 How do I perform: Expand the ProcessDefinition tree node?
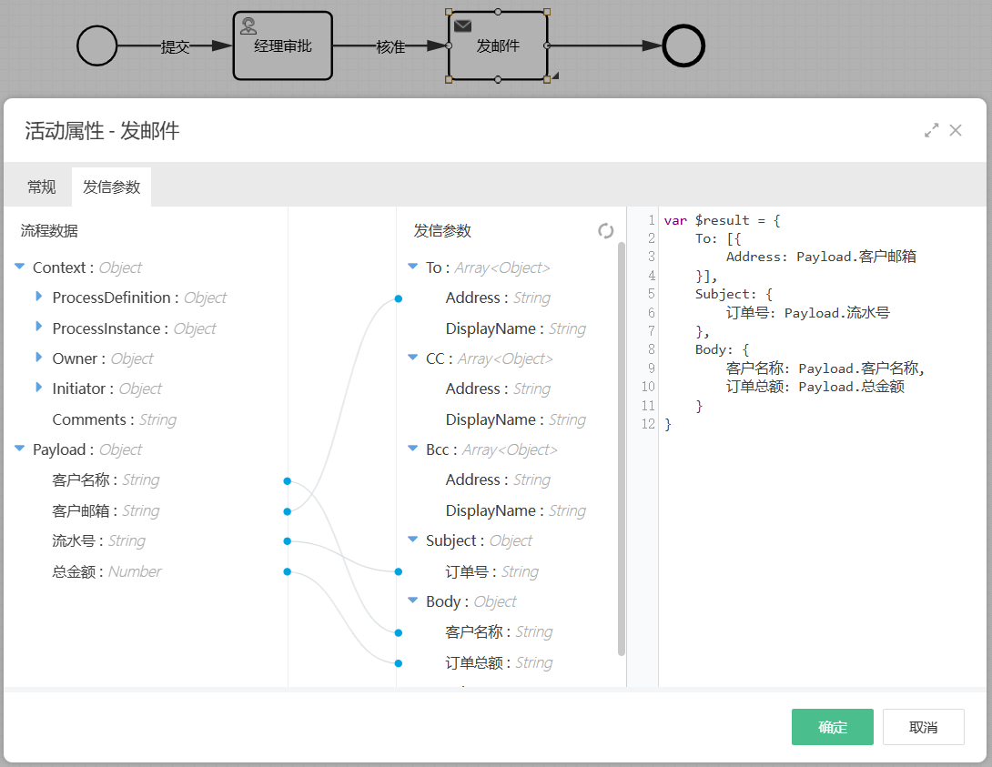(39, 298)
